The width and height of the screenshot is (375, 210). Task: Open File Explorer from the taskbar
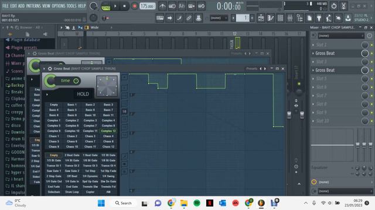click(184, 203)
